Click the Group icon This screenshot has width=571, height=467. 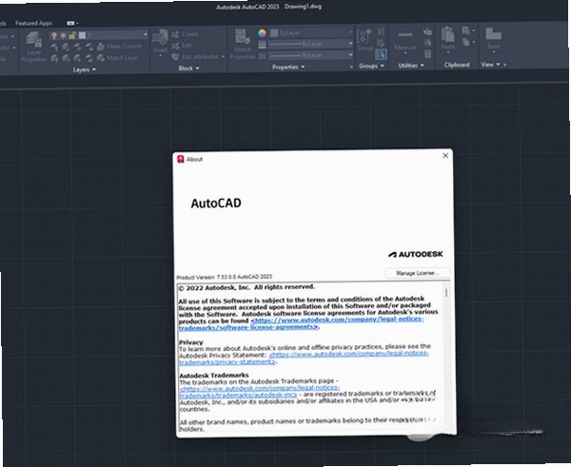364,36
